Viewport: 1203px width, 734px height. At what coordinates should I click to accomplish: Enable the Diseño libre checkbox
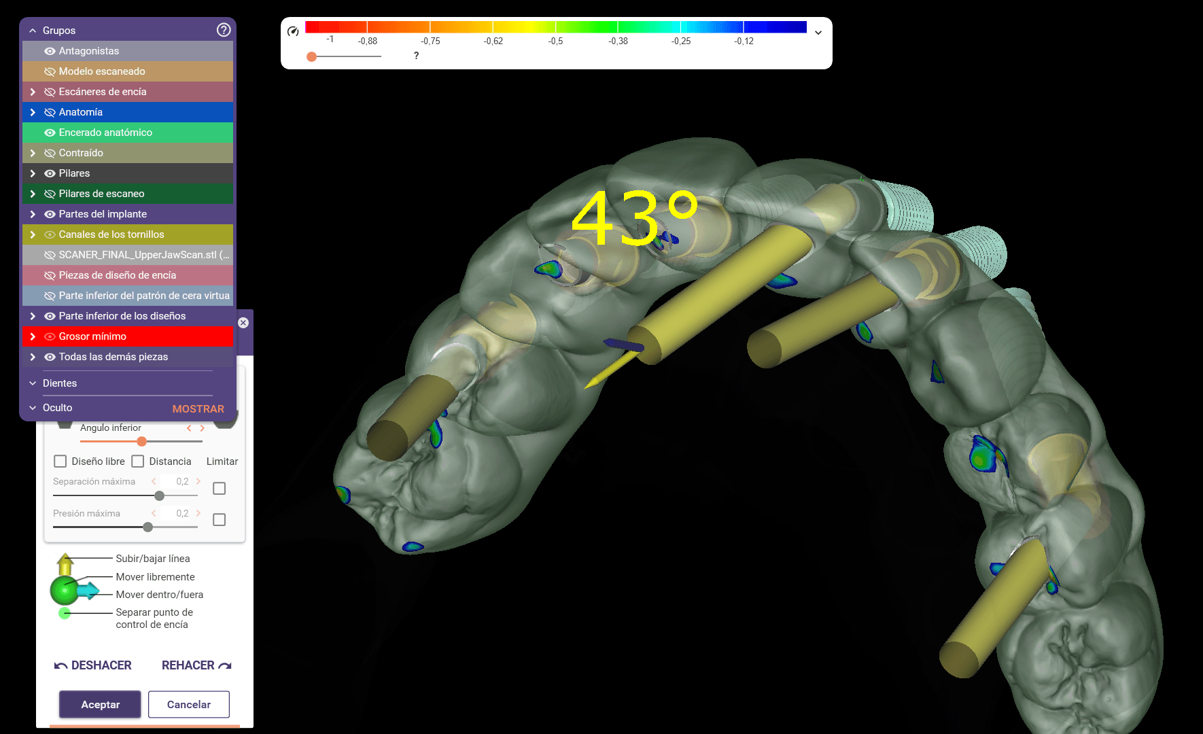coord(60,461)
